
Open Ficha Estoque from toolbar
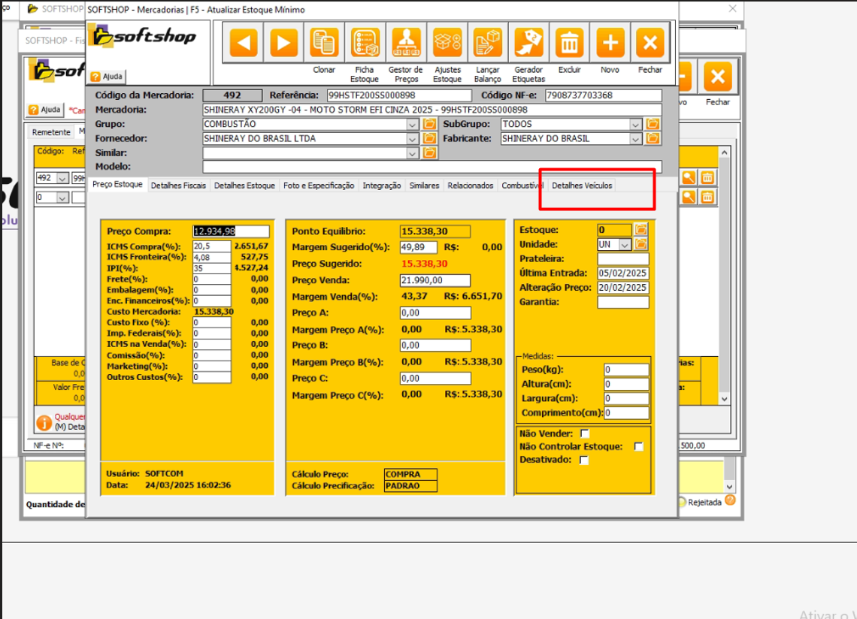(x=365, y=42)
